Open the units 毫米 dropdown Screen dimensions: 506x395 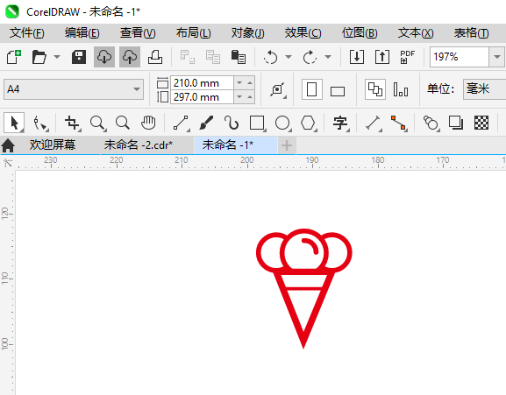[x=484, y=89]
